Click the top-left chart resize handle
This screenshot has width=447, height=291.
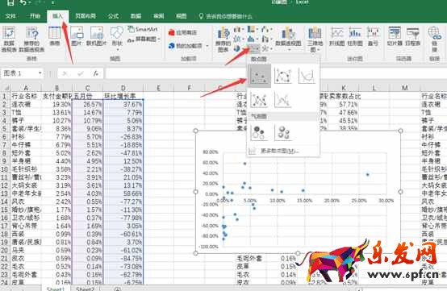(x=195, y=131)
